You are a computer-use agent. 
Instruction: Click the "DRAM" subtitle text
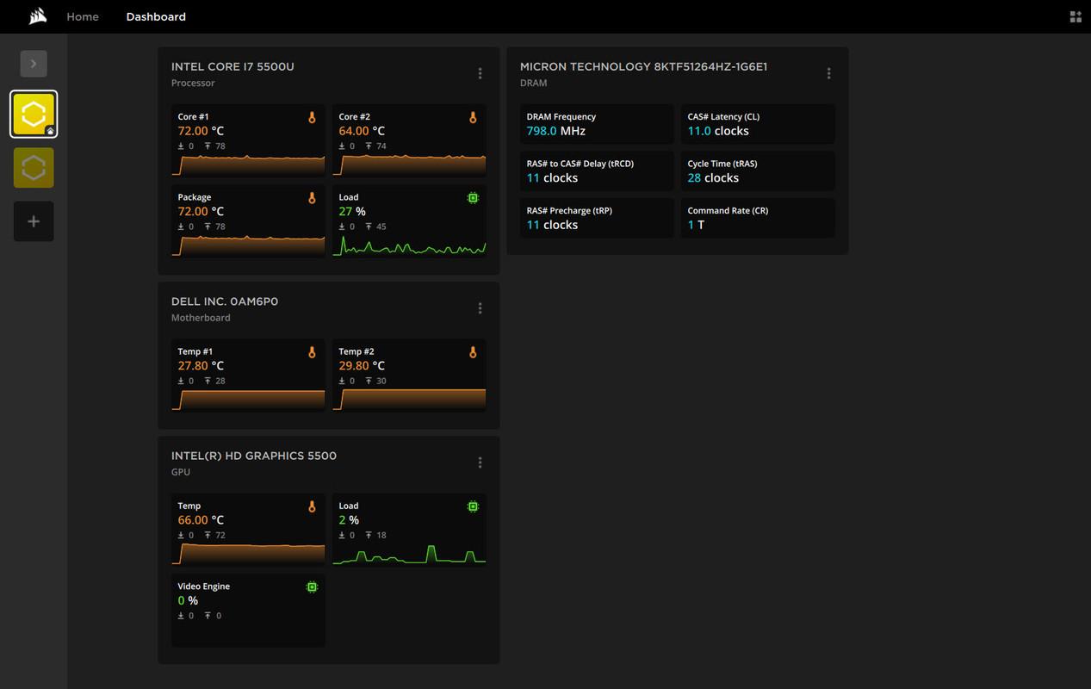(534, 84)
